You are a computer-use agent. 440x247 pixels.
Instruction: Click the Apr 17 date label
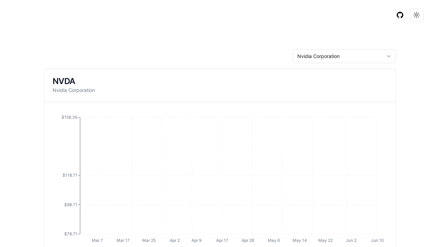pyautogui.click(x=222, y=240)
